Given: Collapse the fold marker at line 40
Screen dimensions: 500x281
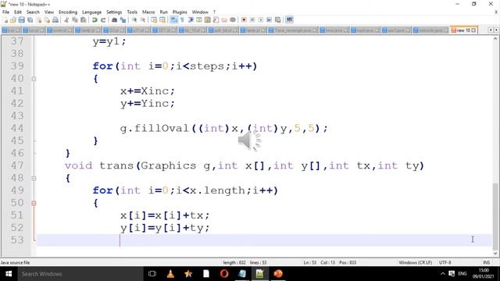Looking at the screenshot, I should 34,79.
